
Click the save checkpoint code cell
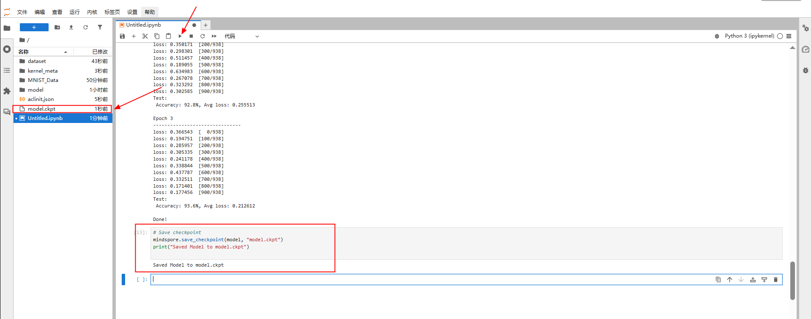(x=467, y=243)
